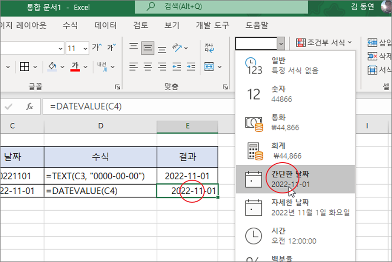Open the underline dropdown arrow beside borders

click(x=8, y=67)
